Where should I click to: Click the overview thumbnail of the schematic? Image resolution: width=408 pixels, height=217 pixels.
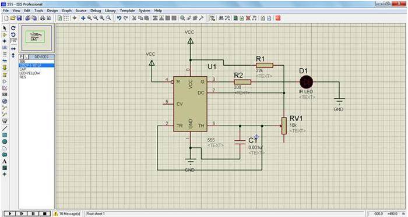click(x=37, y=38)
